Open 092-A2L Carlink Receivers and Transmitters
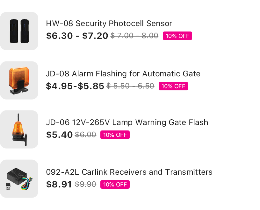The image size is (260, 210). pos(129,172)
